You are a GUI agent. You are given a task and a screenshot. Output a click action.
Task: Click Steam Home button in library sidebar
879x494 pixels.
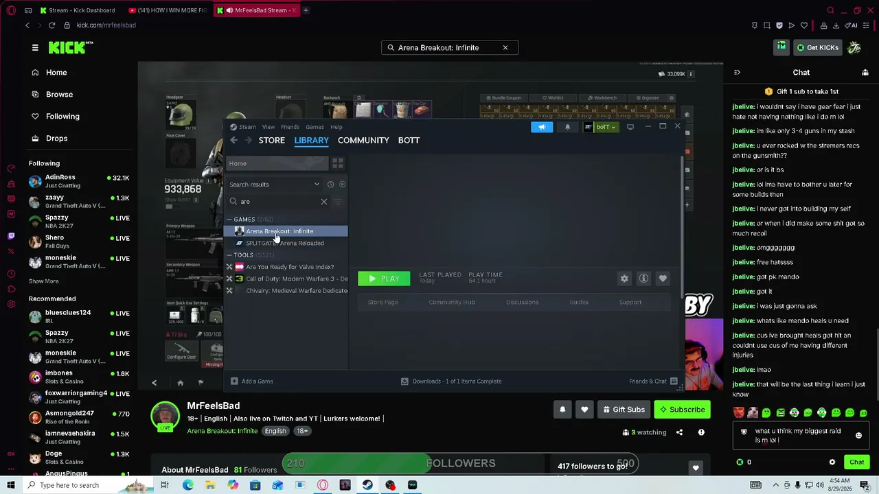click(277, 163)
